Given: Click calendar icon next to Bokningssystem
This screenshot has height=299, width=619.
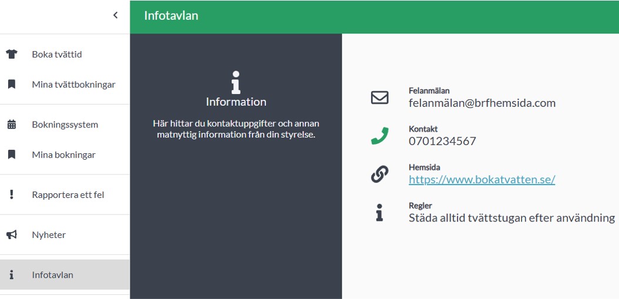Looking at the screenshot, I should (x=11, y=125).
